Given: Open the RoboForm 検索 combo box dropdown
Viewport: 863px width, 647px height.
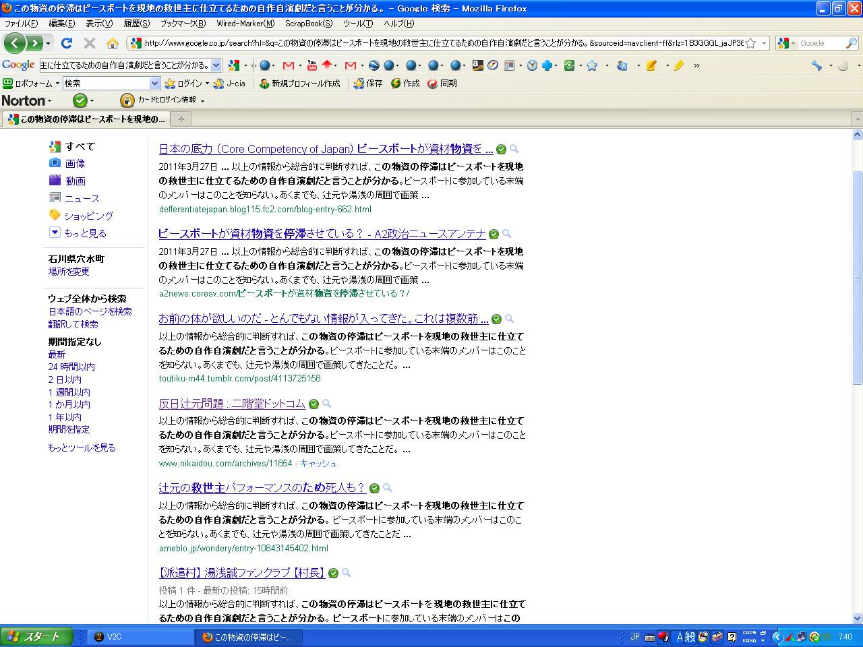Looking at the screenshot, I should tap(154, 84).
